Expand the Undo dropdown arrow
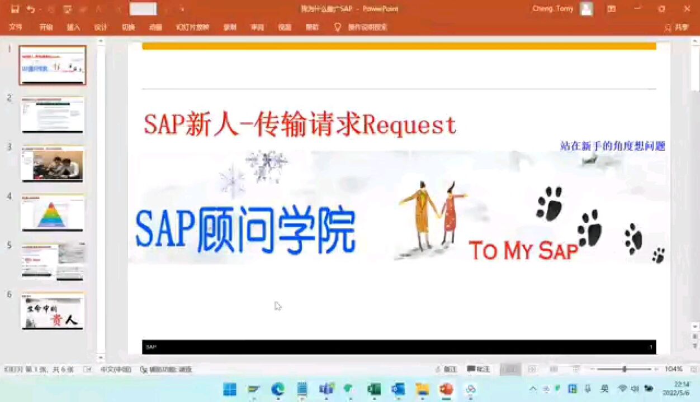Viewport: 700px width, 402px height. point(39,9)
